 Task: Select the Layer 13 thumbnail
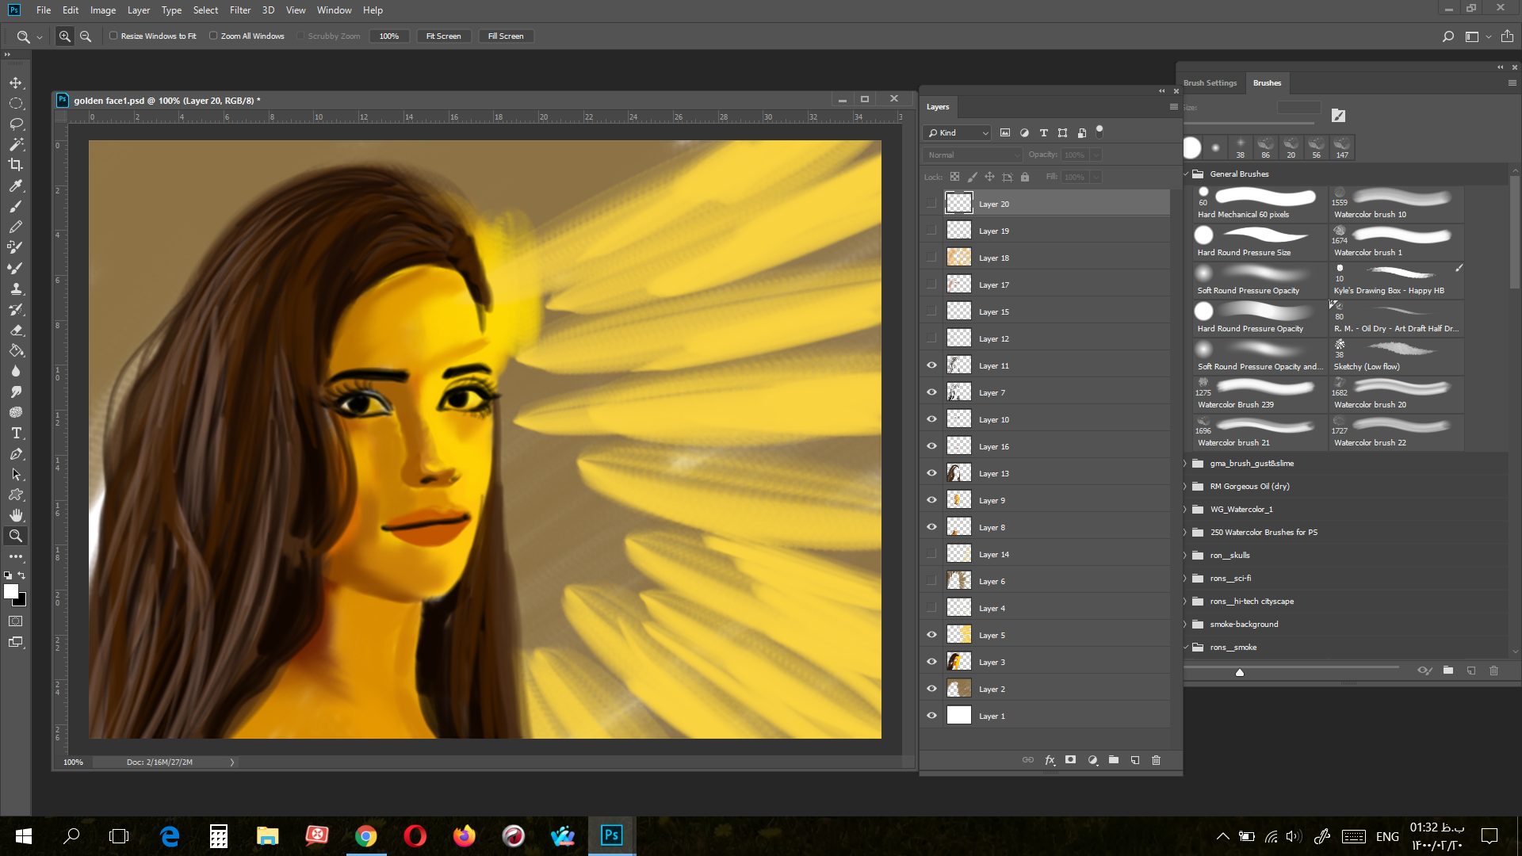958,473
